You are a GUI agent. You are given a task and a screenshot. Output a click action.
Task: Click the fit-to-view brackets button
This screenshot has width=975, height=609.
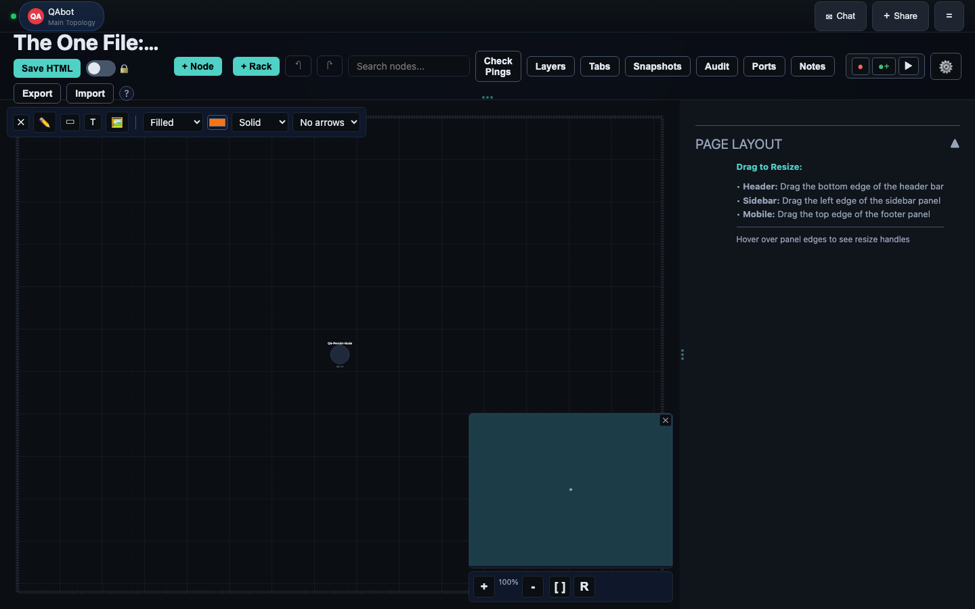(560, 587)
